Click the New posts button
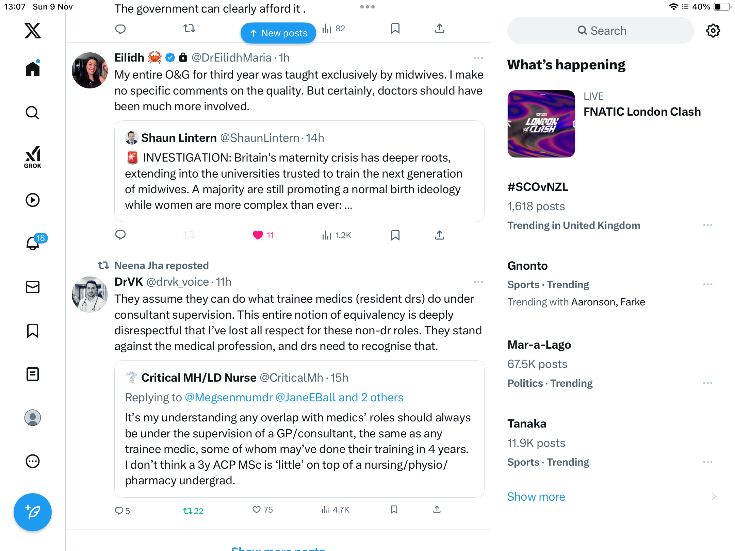 [x=278, y=33]
